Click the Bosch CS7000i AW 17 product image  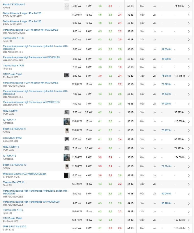(x=67, y=130)
